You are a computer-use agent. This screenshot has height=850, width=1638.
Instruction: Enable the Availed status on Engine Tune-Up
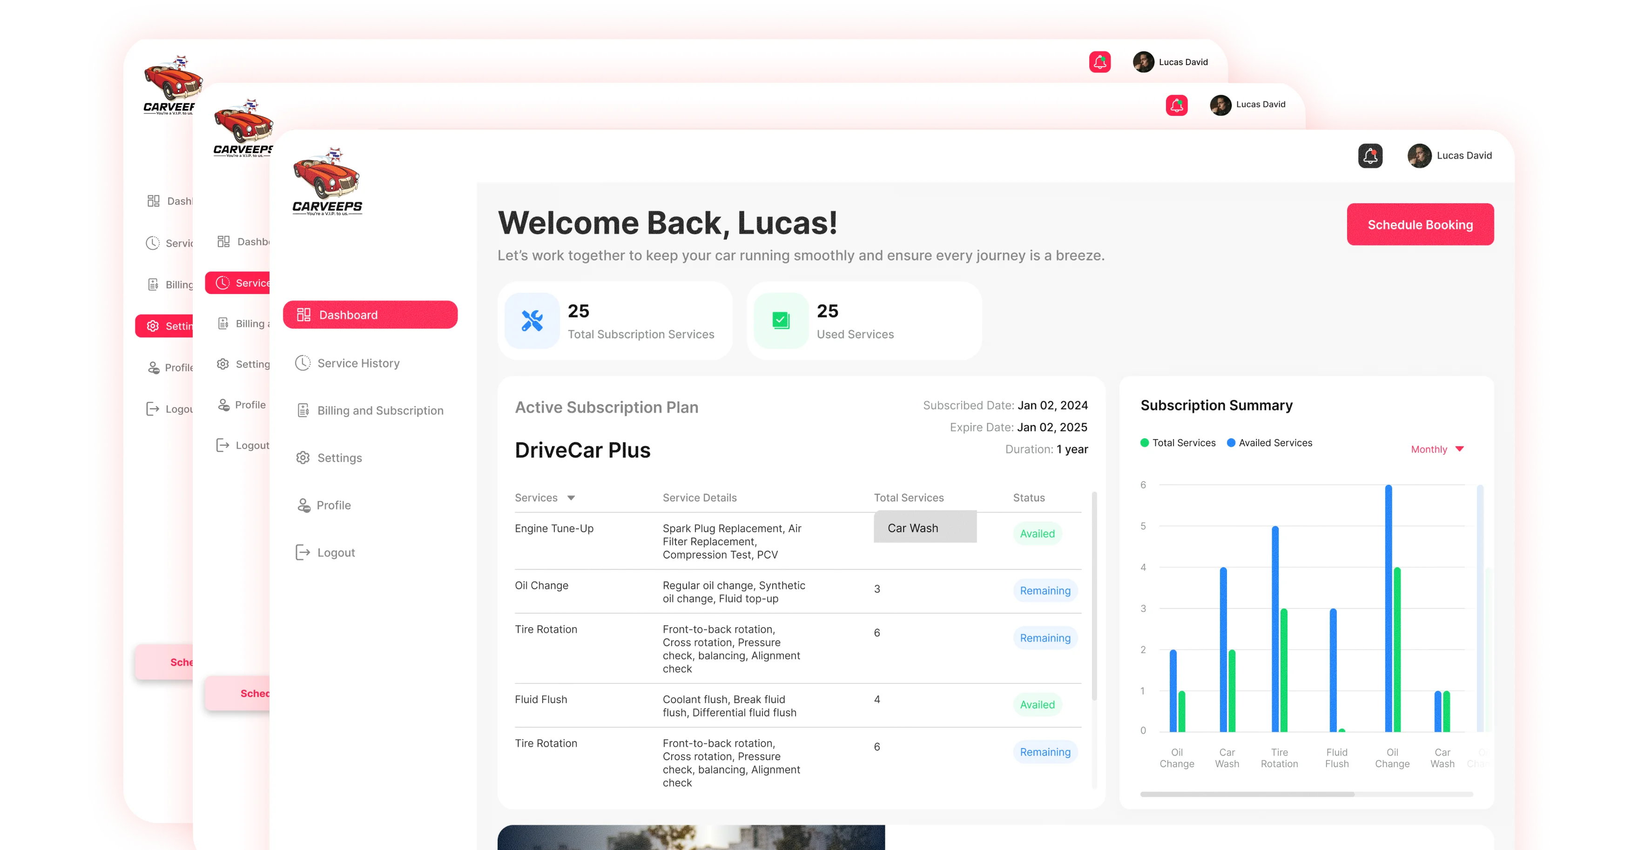coord(1037,533)
